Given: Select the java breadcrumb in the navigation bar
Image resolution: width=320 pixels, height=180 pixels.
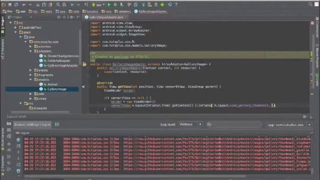Looking at the screenshot, I should tap(60, 11).
